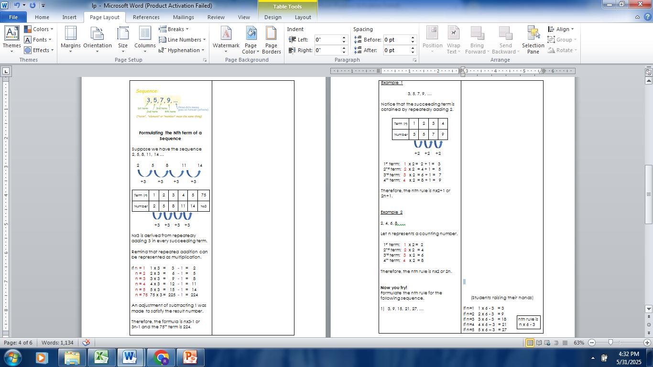
Task: Open PowerPoint from the taskbar
Action: (191, 357)
